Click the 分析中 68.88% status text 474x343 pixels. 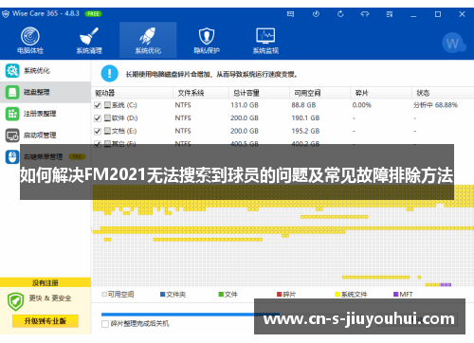pyautogui.click(x=435, y=105)
